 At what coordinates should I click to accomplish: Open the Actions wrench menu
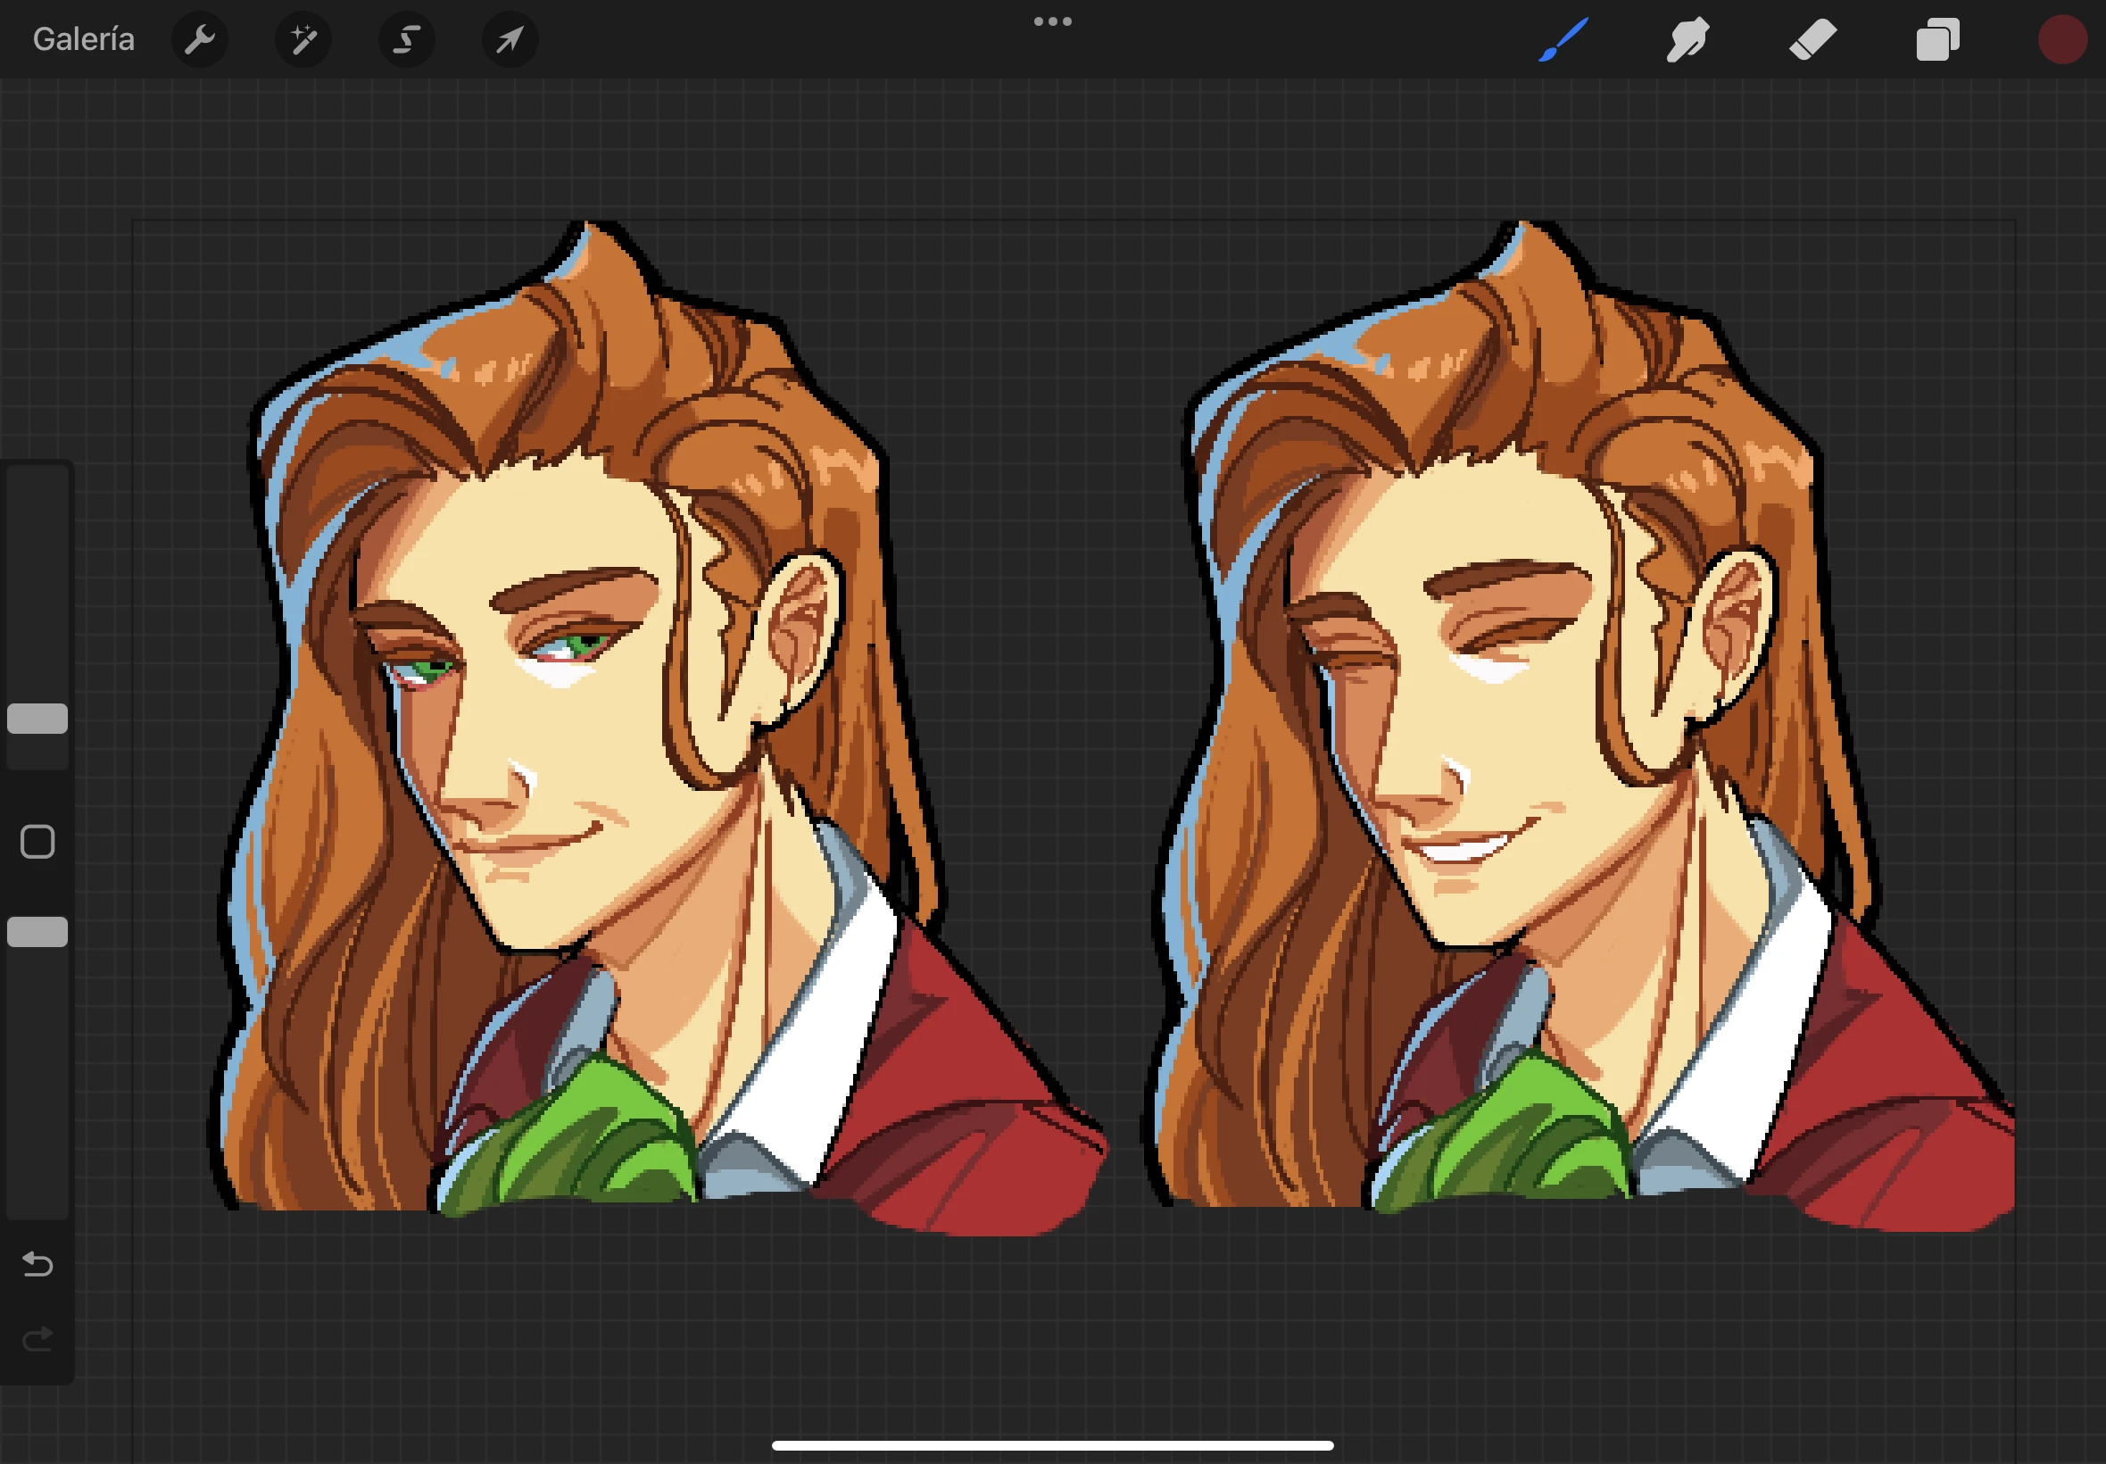click(200, 39)
